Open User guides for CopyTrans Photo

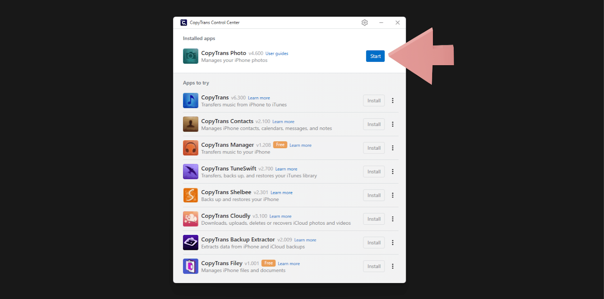point(277,54)
